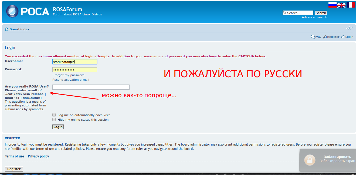Open Privacy policy
The width and height of the screenshot is (356, 175).
38,156
